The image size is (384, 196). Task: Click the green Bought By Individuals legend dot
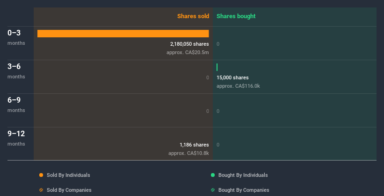point(213,175)
